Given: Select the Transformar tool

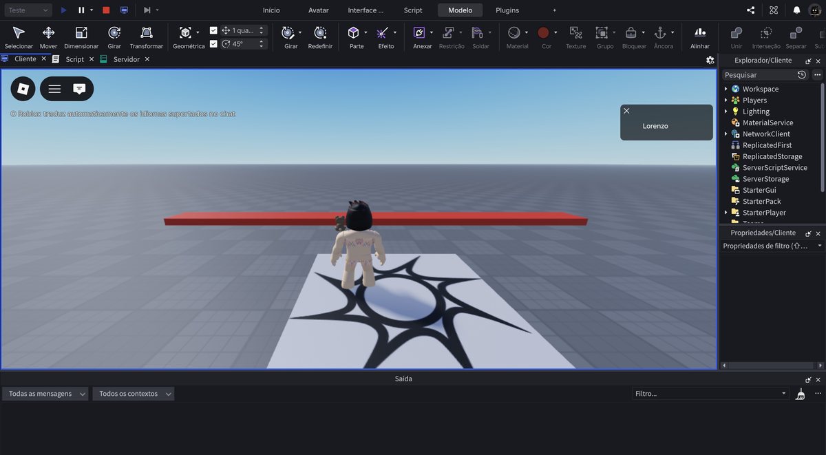Looking at the screenshot, I should (147, 37).
